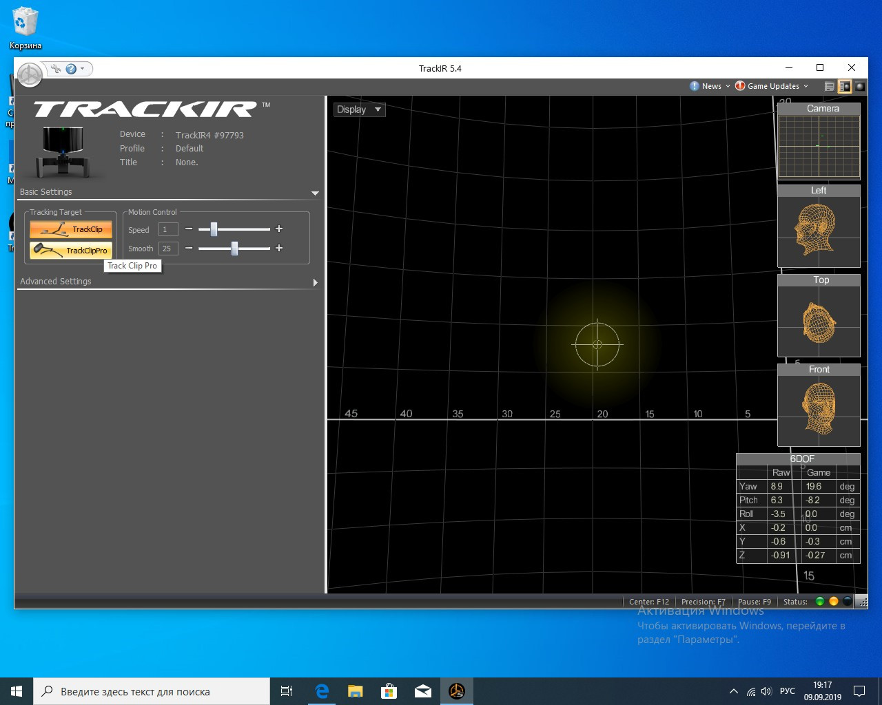Click the plus icon to increase Speed
Viewport: 882px width, 705px height.
279,229
